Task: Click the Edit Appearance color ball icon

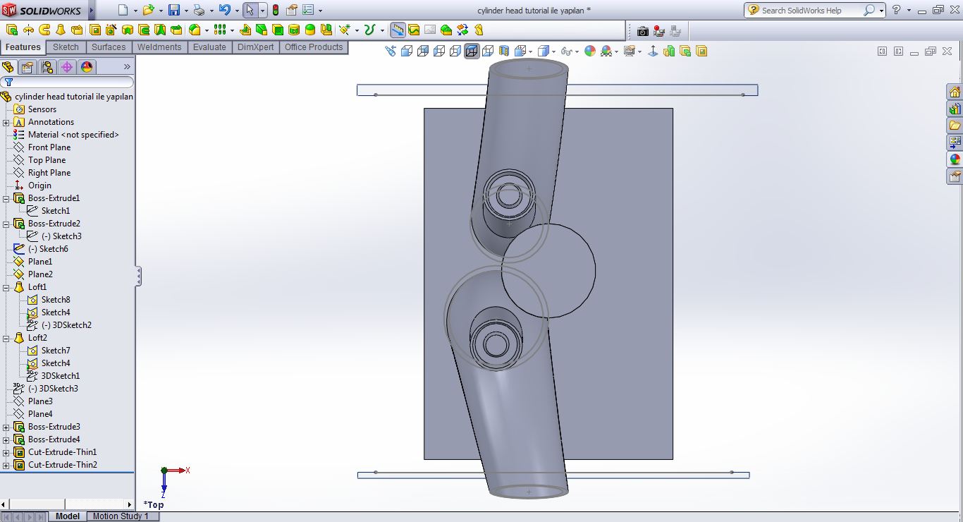Action: coord(590,51)
